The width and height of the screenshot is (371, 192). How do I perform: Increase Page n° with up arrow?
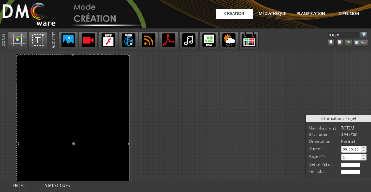[364, 156]
